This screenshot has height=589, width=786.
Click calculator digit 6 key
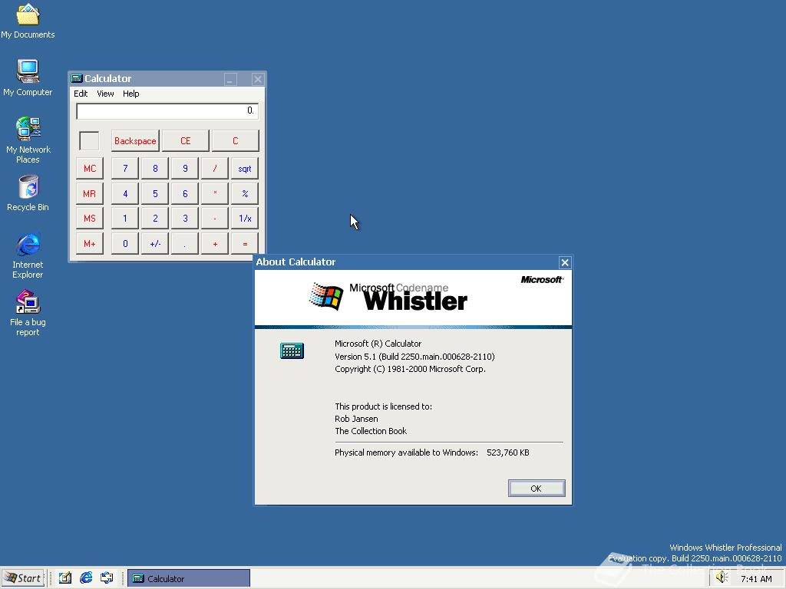(x=185, y=193)
